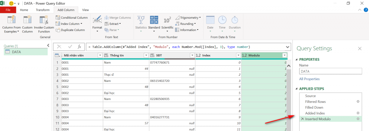Viewport: 369px width, 131px height.
Task: Open All Properties link
Action: 310,79
